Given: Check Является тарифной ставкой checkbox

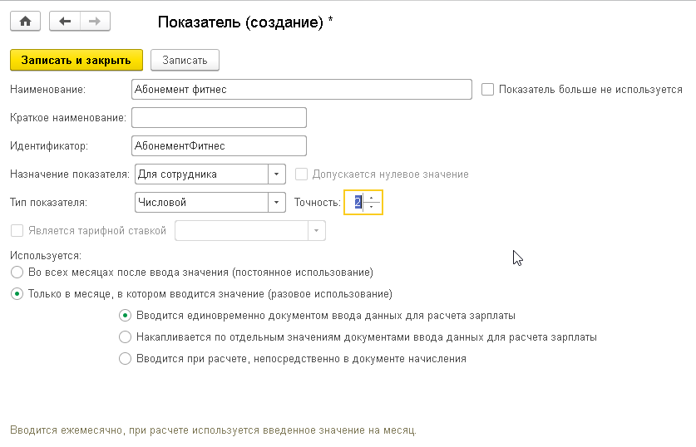Looking at the screenshot, I should point(17,231).
